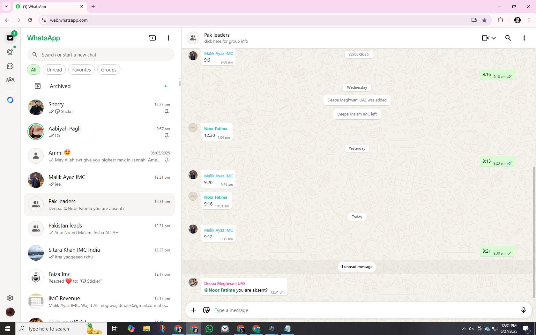Viewport: 536px width, 335px height.
Task: Open your profile picture in sidebar
Action: (10, 312)
